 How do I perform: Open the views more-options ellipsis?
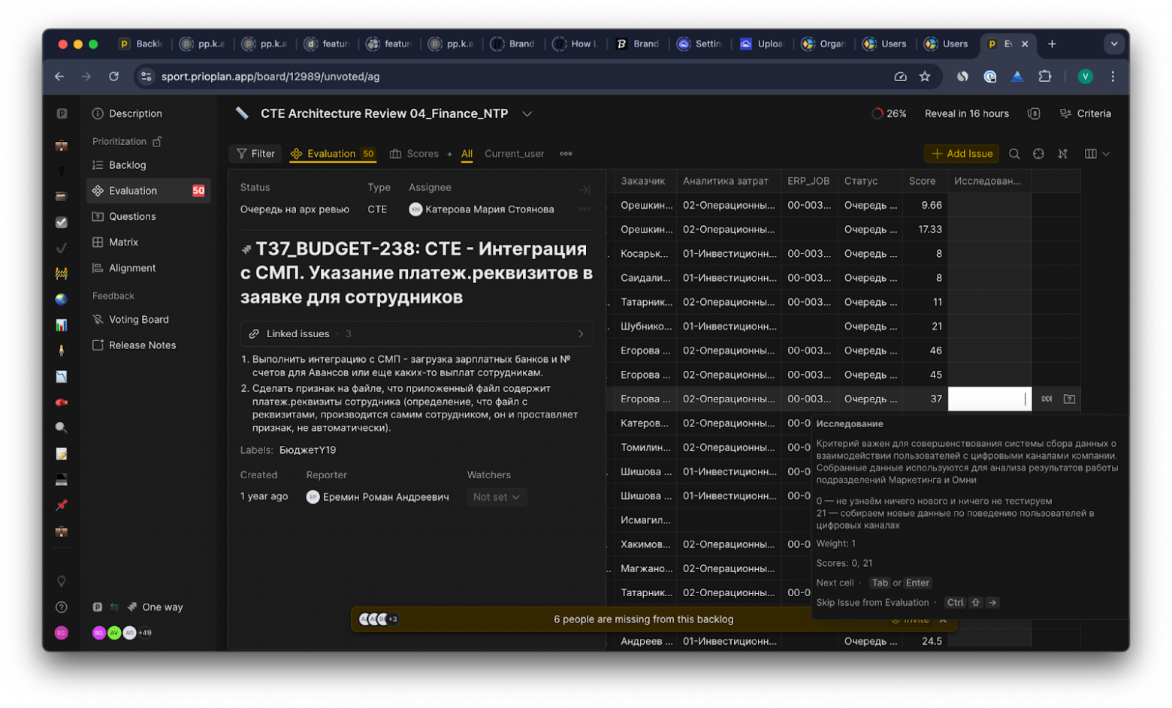[x=566, y=153]
